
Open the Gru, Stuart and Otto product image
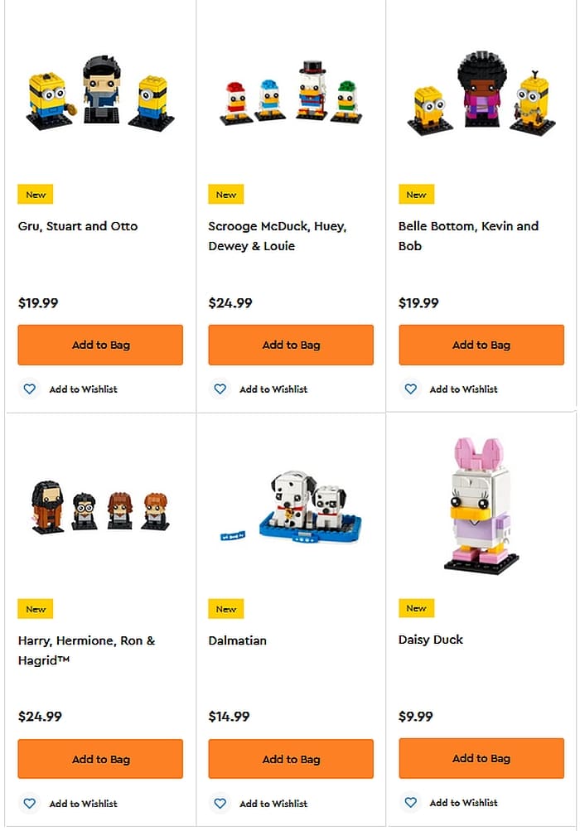point(100,95)
